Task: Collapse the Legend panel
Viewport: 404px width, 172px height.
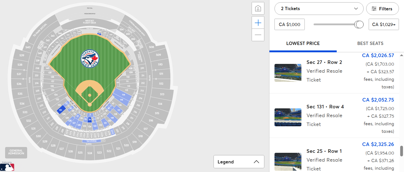Action: [256, 162]
